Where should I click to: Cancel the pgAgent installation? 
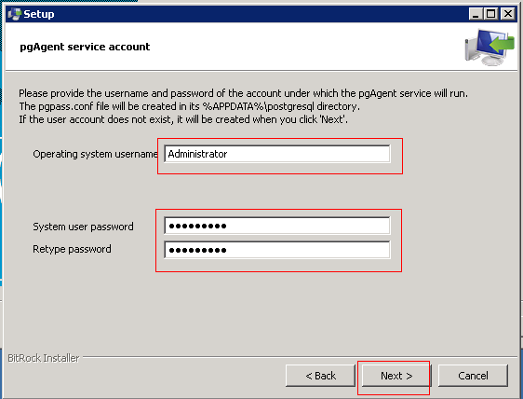(473, 376)
